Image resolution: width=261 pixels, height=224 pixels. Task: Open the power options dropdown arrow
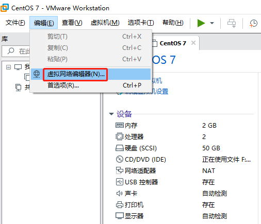click(212, 23)
